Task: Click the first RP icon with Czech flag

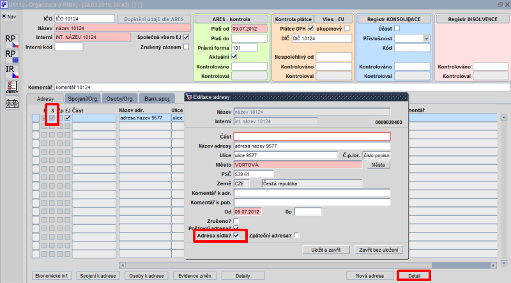Action: (x=11, y=41)
